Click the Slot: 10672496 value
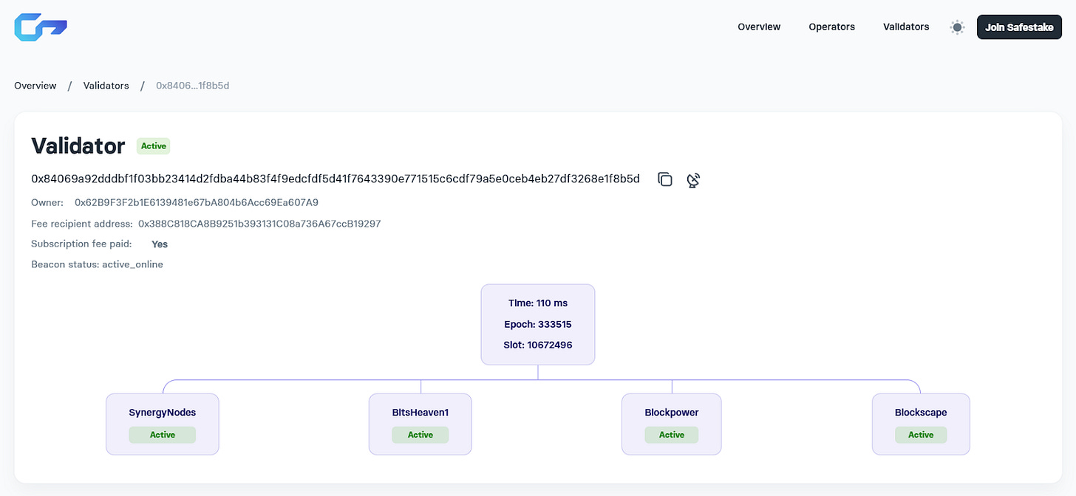Image resolution: width=1076 pixels, height=496 pixels. click(x=538, y=345)
